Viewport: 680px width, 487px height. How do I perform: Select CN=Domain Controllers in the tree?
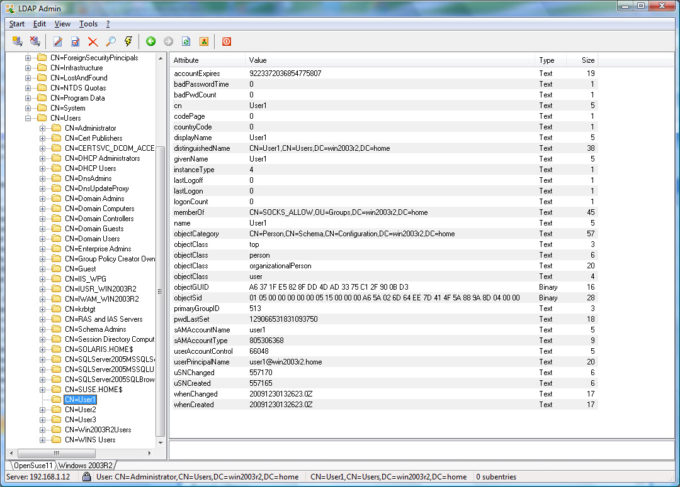[x=99, y=219]
